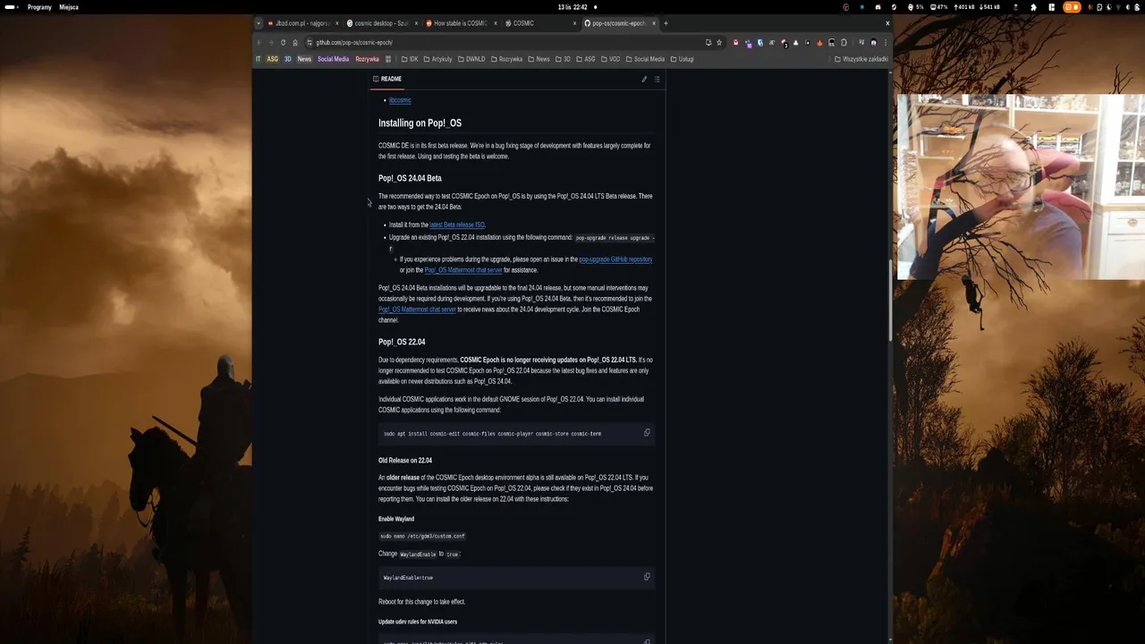Expand the Rozrywka bookmark folder

506,59
